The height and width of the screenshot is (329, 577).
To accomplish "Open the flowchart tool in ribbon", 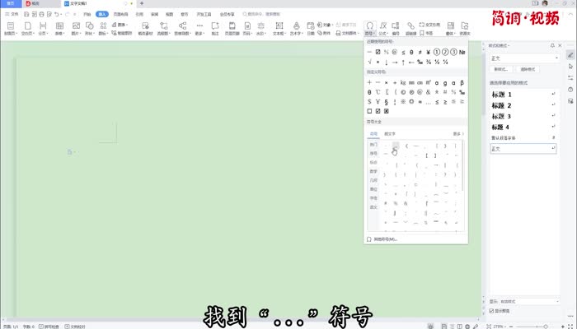I will coord(163,29).
